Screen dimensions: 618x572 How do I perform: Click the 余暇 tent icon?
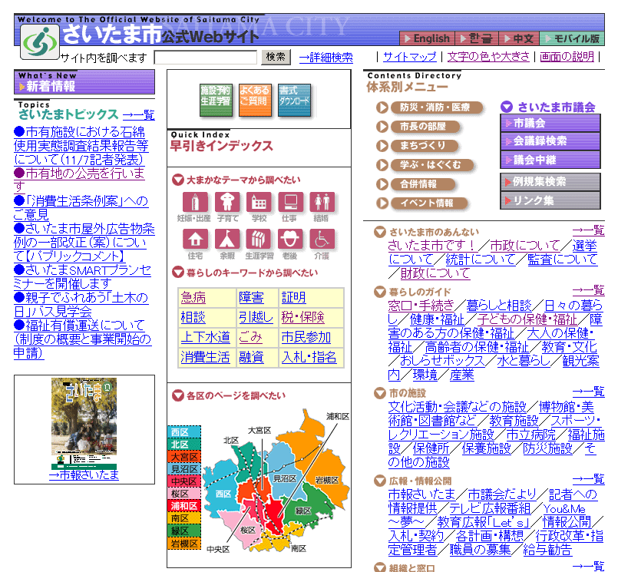[x=226, y=239]
